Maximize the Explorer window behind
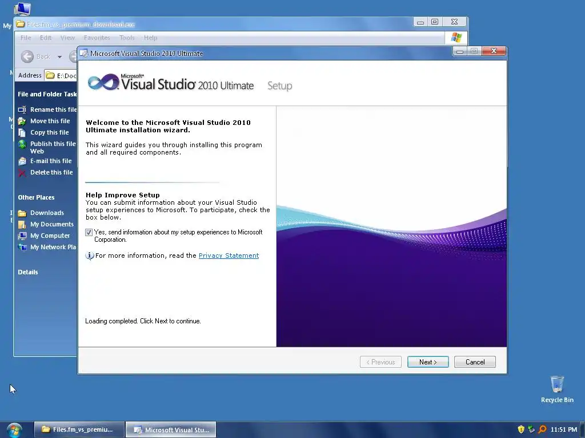The image size is (585, 438). click(x=435, y=22)
